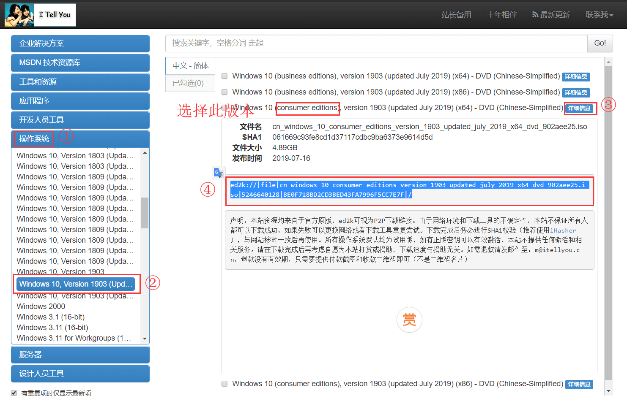This screenshot has height=401, width=627.
Task: Click the 十年相伴 menu item
Action: click(502, 14)
